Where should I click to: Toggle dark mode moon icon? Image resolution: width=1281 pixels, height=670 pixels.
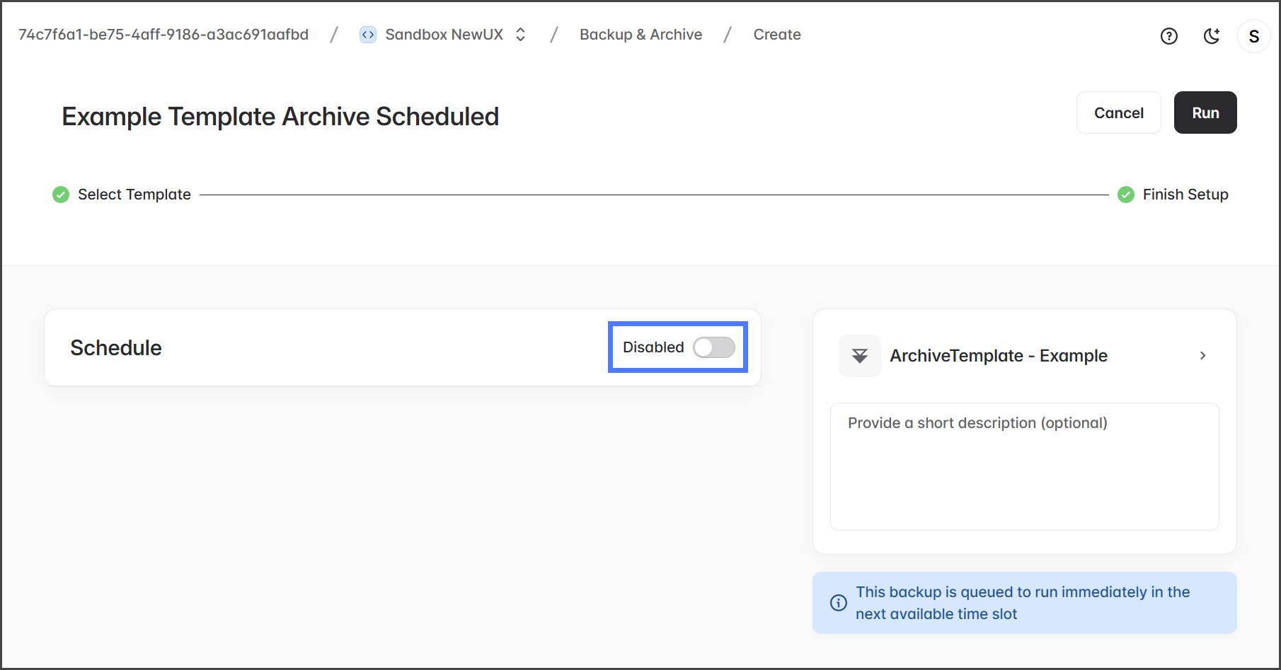[1212, 36]
